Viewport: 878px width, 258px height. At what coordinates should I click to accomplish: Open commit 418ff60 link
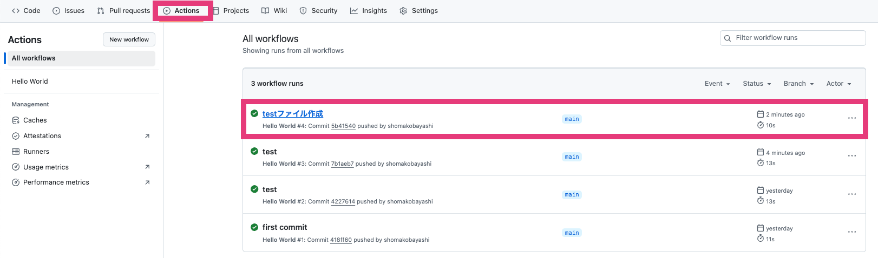coord(341,240)
